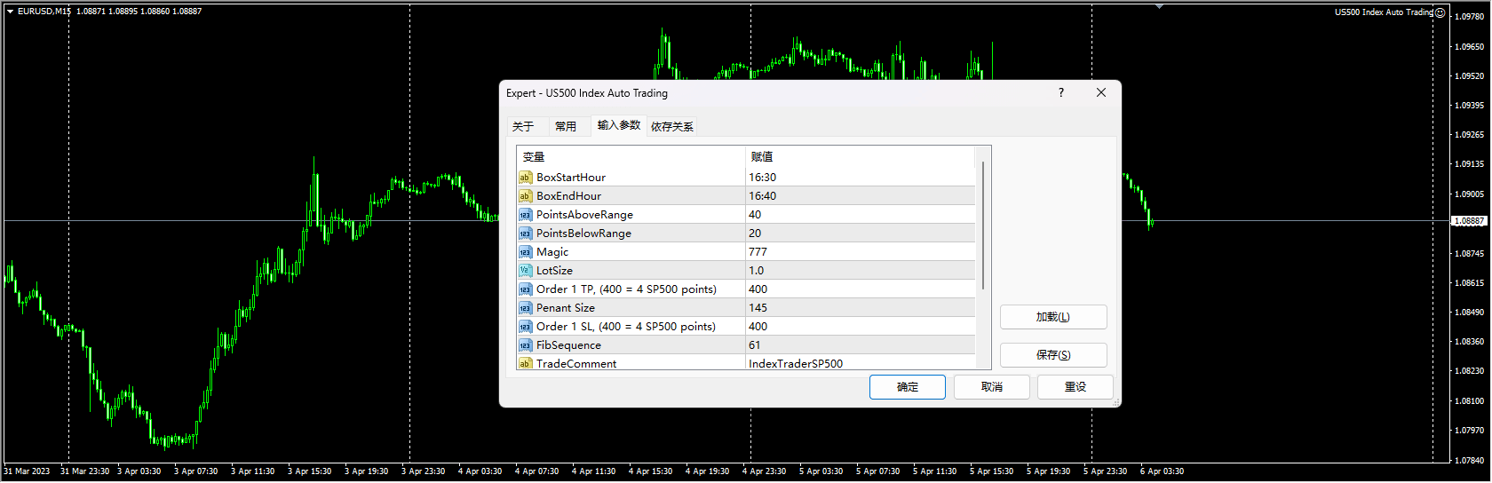Click the 31 Mar 2023 date label on time axis

pos(28,471)
